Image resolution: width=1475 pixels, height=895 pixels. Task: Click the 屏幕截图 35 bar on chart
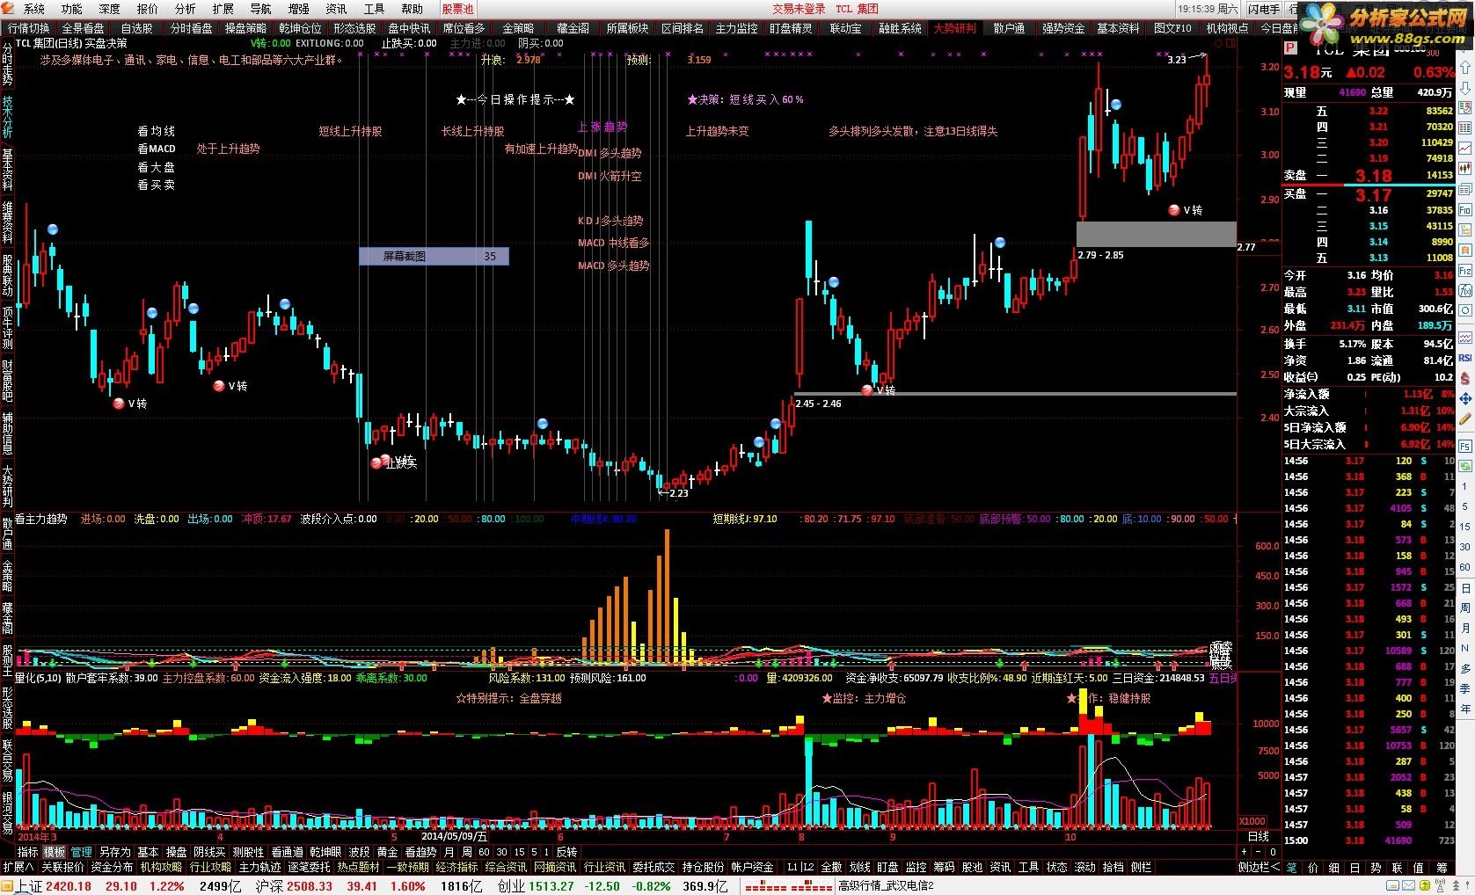(434, 257)
